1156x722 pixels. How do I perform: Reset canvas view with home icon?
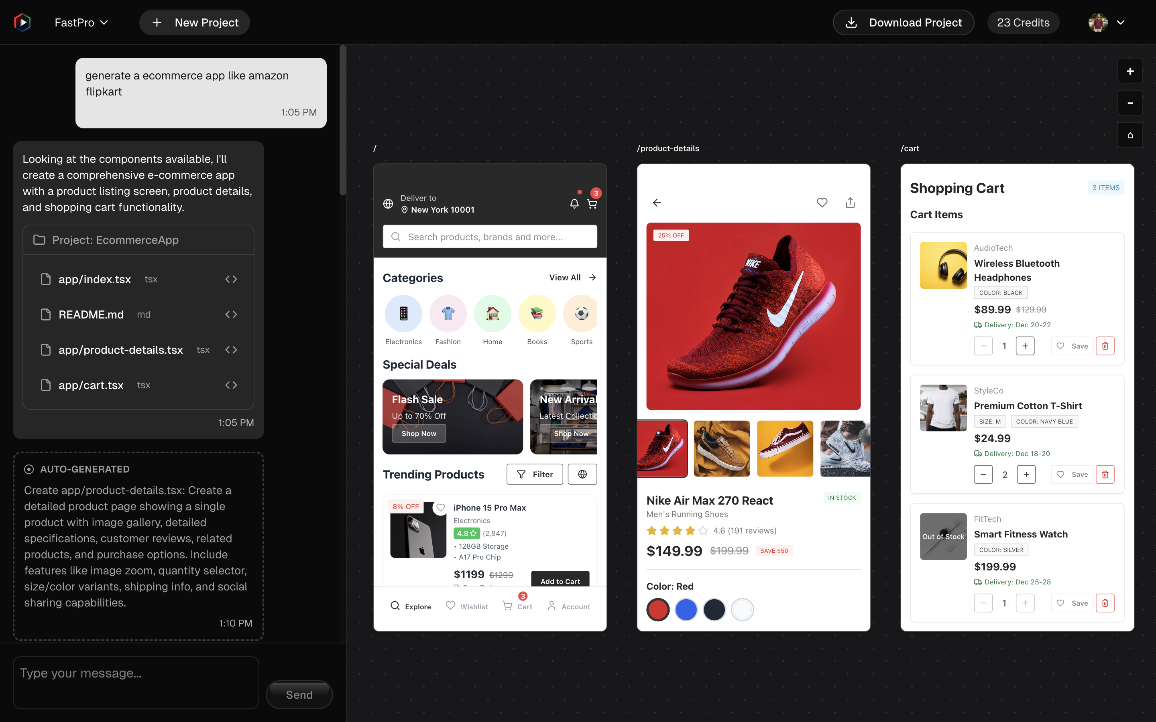pos(1130,135)
